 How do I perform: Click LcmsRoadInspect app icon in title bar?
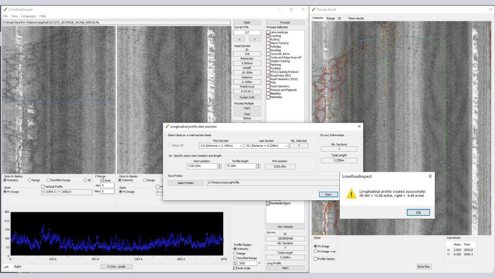pyautogui.click(x=5, y=9)
